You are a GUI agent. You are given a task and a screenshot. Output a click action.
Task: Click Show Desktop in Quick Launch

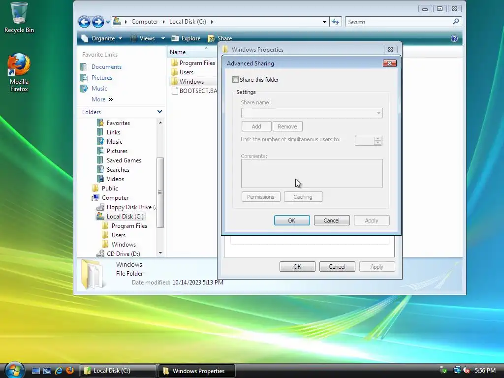(x=35, y=371)
